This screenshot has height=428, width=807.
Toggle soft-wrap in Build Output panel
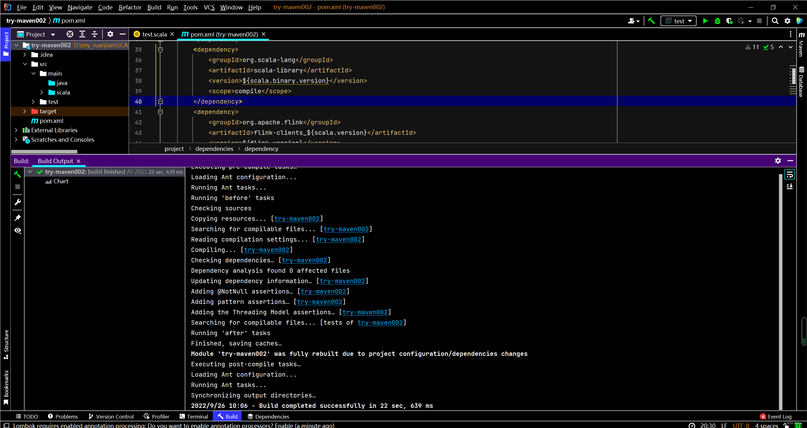coord(790,174)
